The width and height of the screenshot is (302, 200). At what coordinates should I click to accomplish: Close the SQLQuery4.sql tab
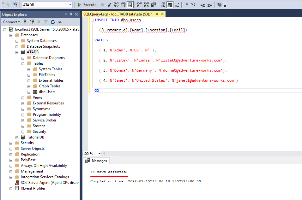coord(162,14)
